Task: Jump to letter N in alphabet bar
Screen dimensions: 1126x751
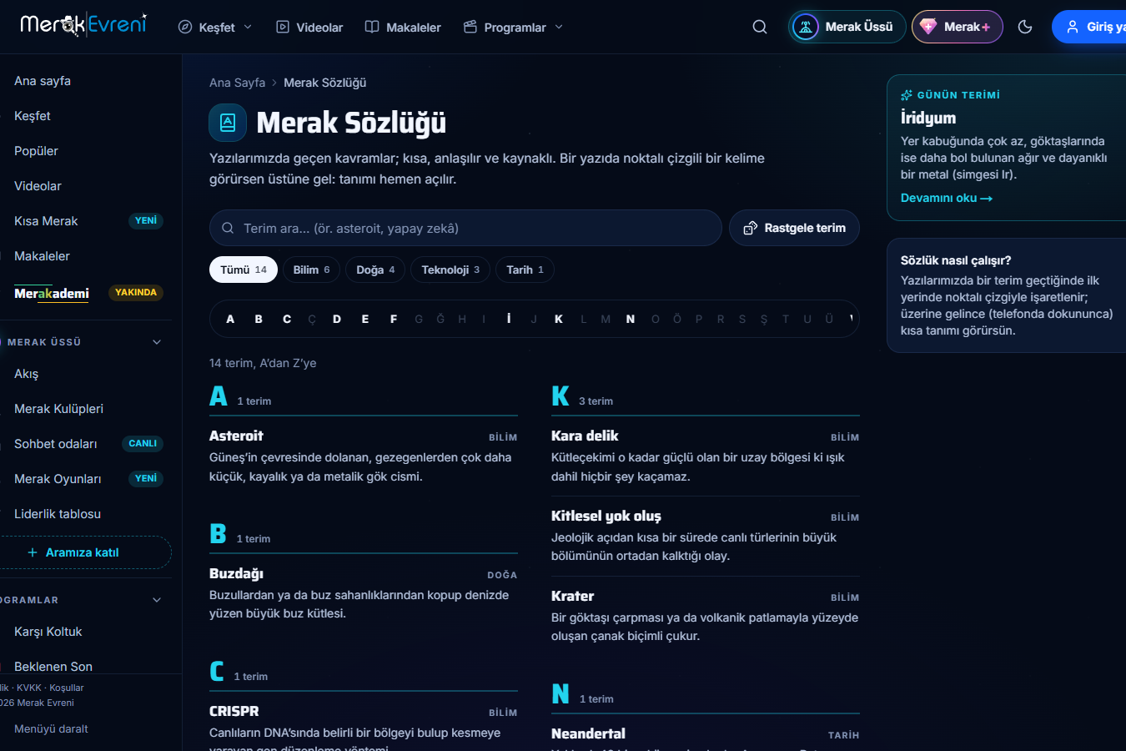Action: (631, 319)
